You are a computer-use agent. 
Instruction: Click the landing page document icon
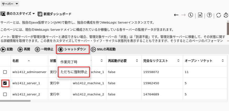200,15
